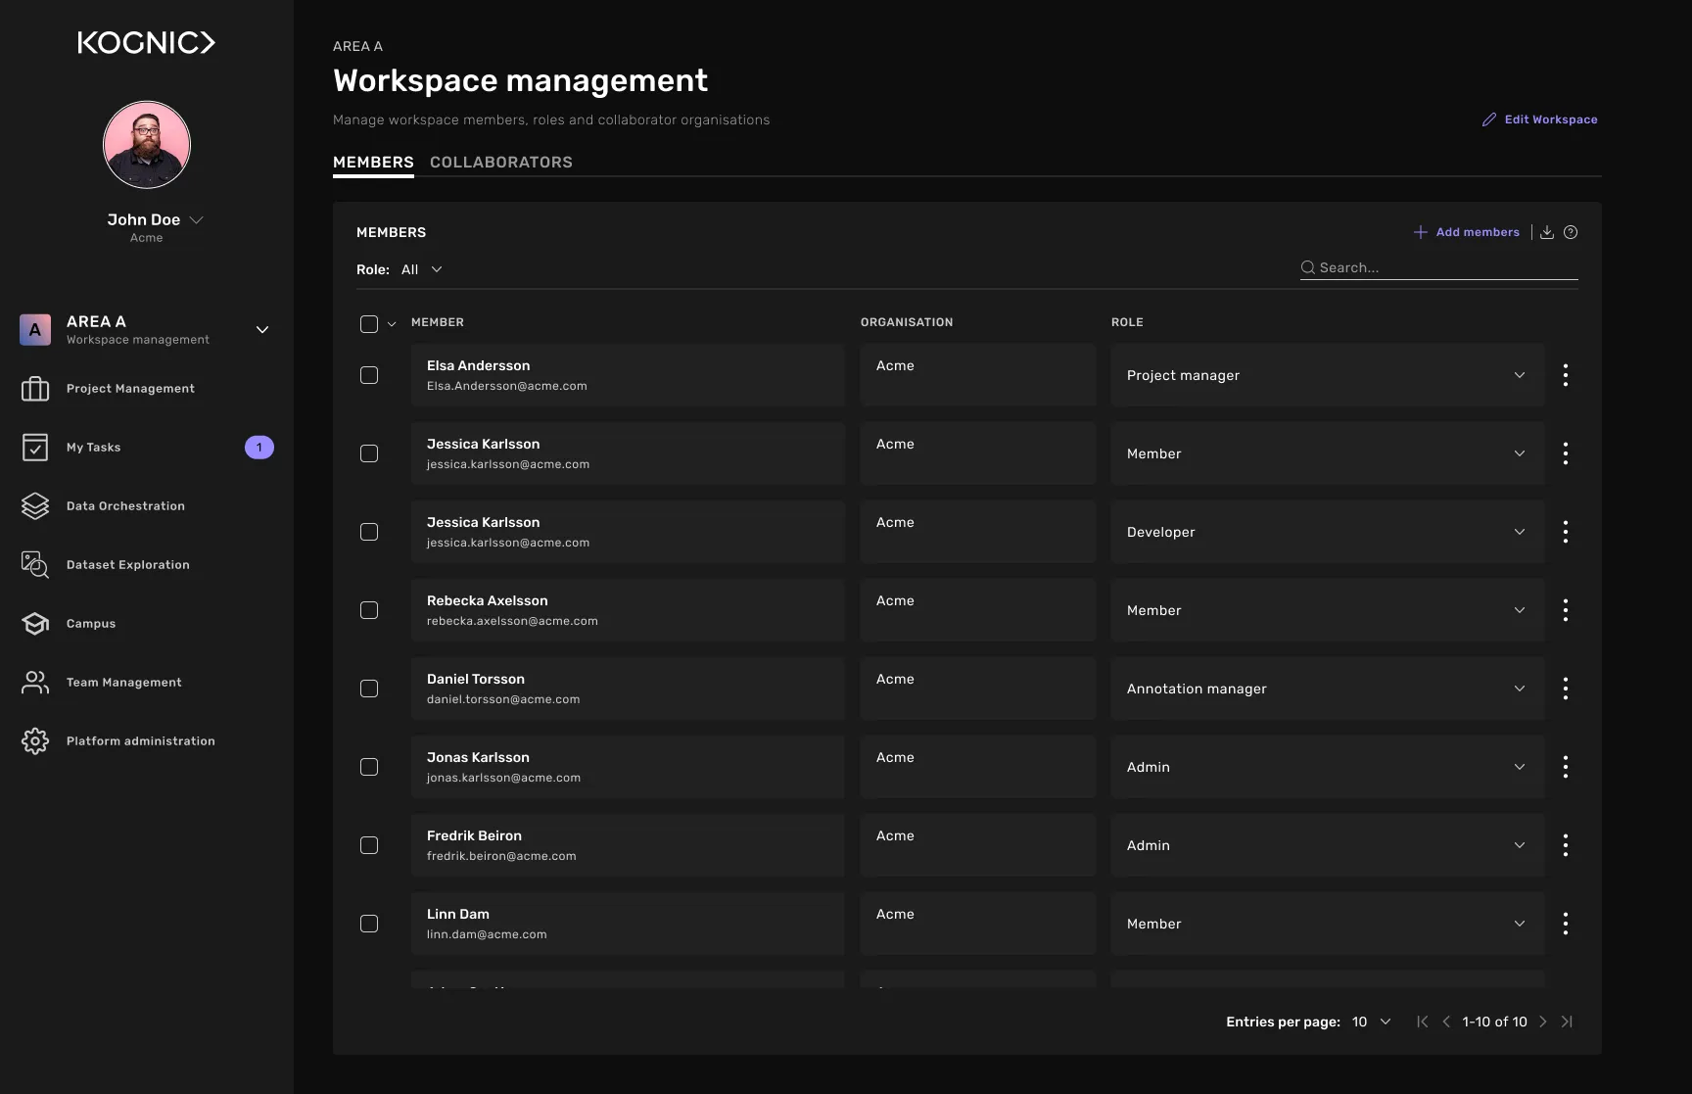The height and width of the screenshot is (1094, 1692).
Task: Tick Linn Dam's checkbox
Action: tap(369, 924)
